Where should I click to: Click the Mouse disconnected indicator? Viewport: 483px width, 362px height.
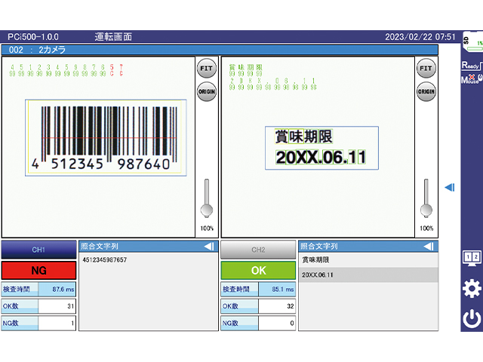click(x=471, y=79)
